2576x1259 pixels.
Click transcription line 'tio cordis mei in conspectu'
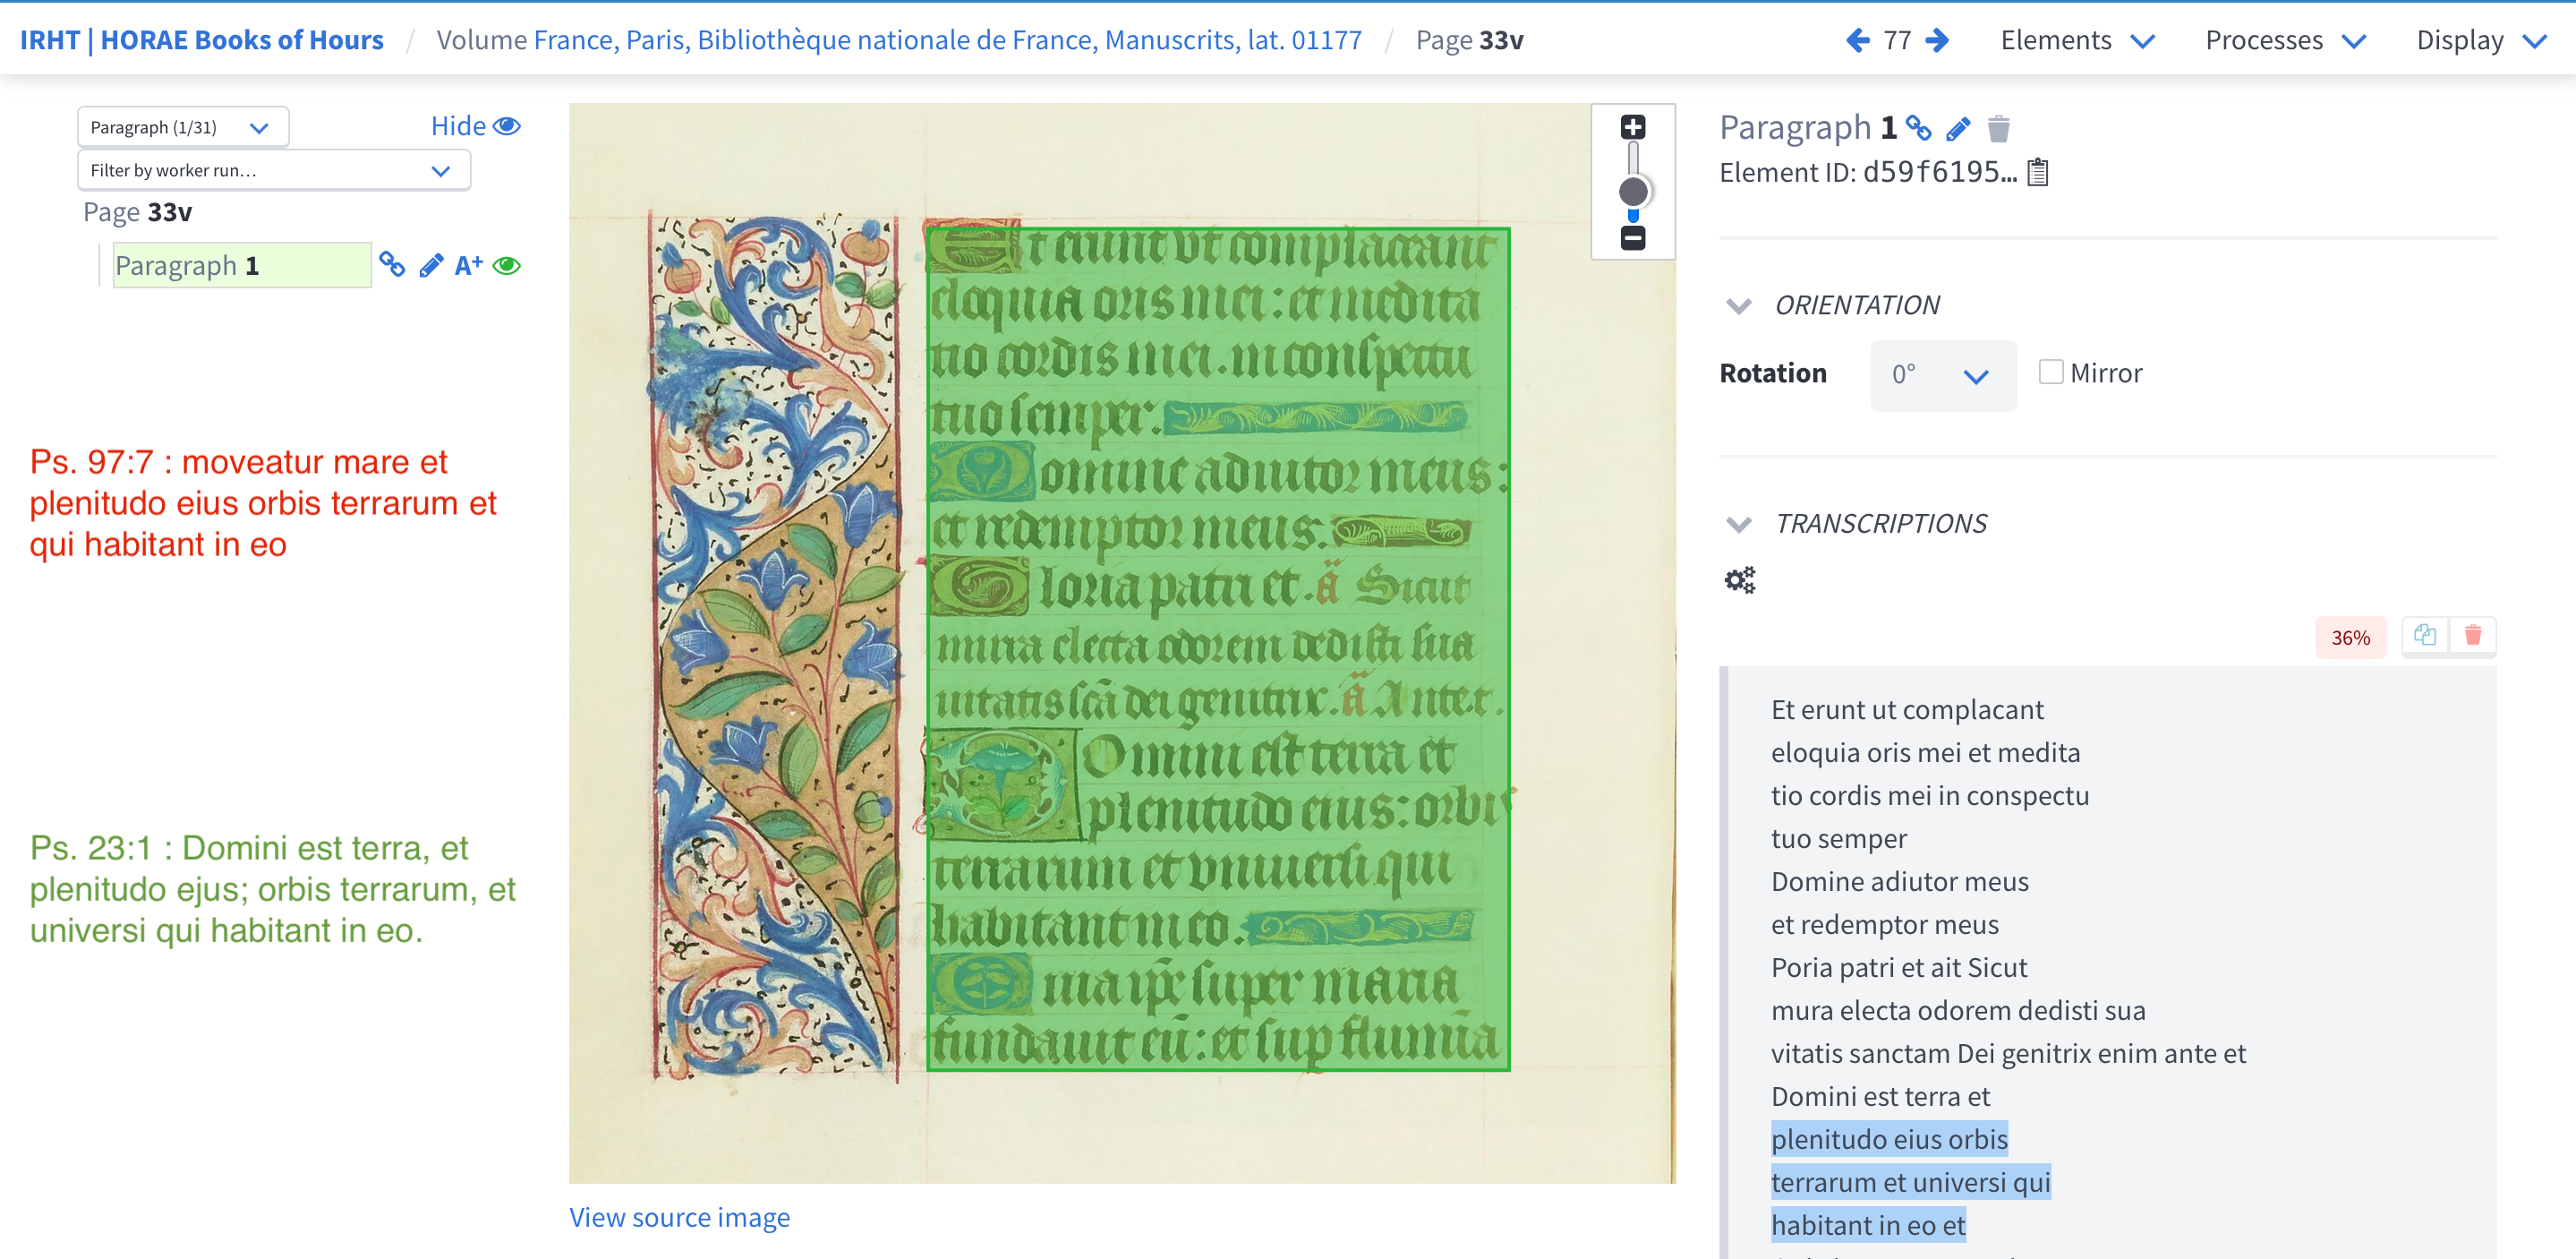pyautogui.click(x=1930, y=796)
